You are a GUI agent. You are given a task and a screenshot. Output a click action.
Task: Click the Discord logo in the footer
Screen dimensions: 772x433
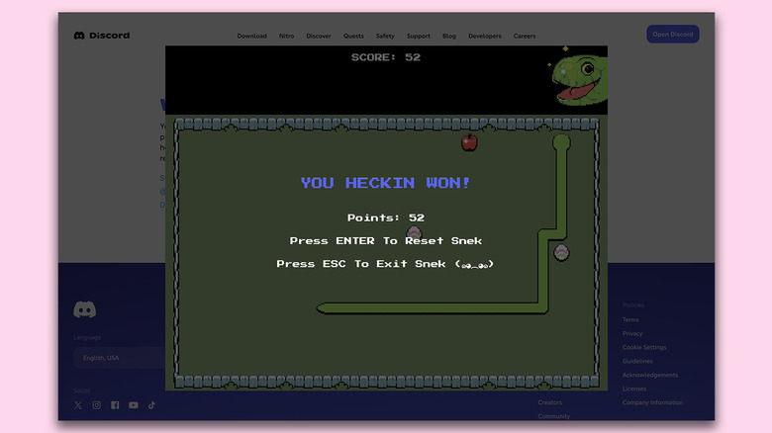pos(85,309)
